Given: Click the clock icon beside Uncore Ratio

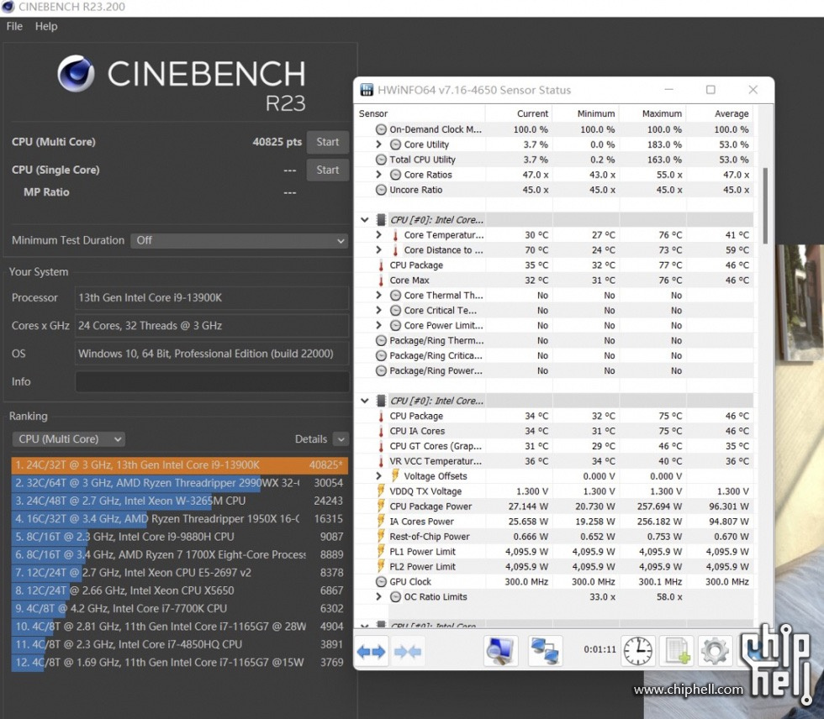Looking at the screenshot, I should (x=381, y=190).
